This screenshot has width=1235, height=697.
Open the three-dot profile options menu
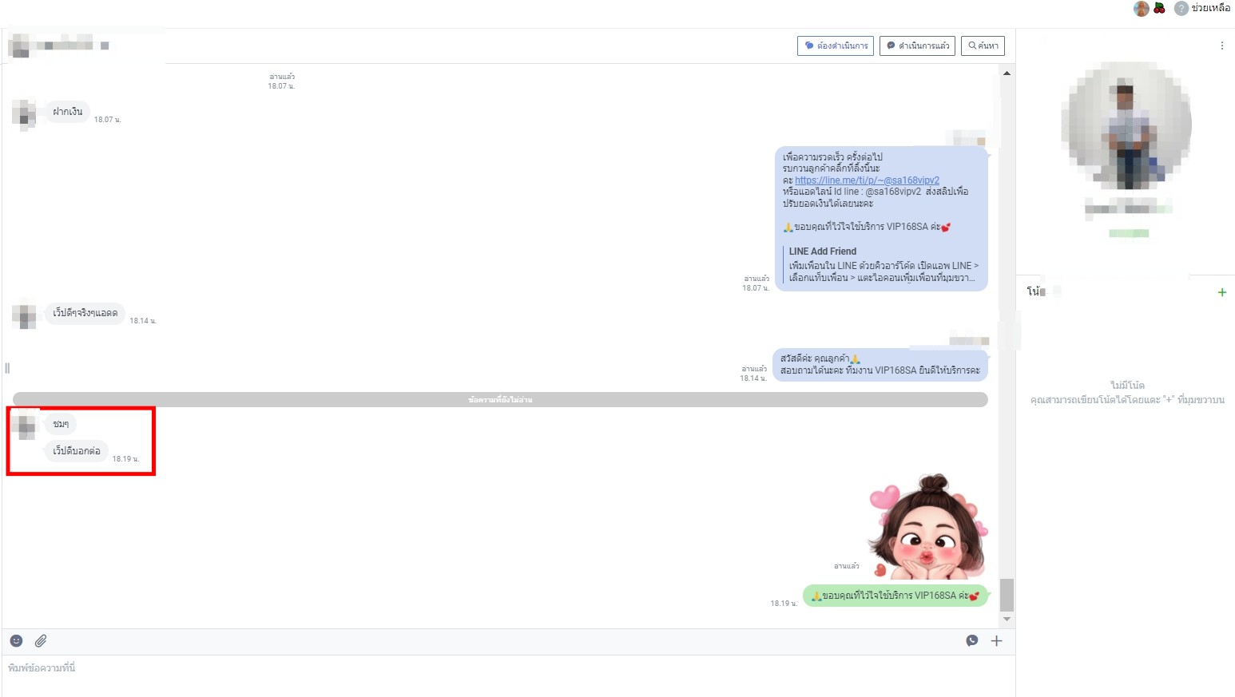[x=1221, y=46]
